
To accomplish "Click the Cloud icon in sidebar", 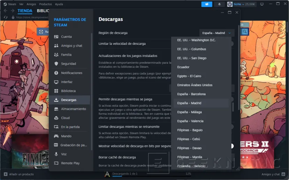I will click(x=56, y=118).
